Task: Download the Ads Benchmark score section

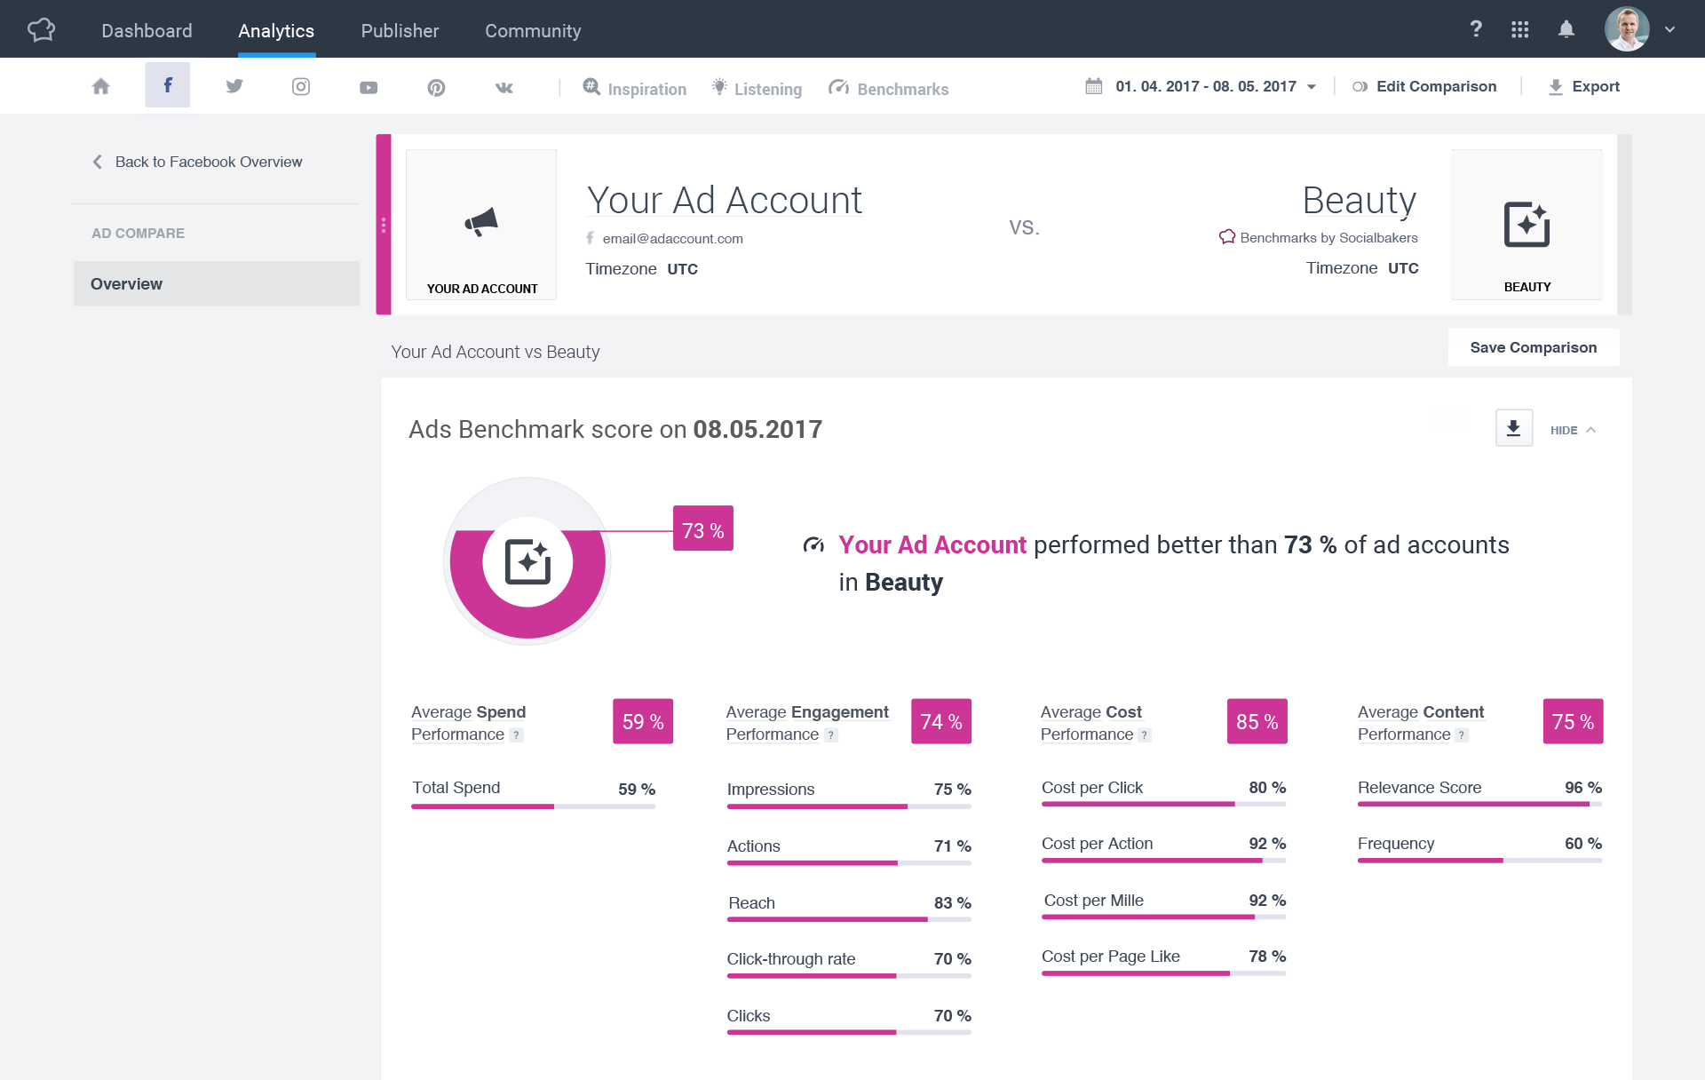Action: pyautogui.click(x=1513, y=428)
